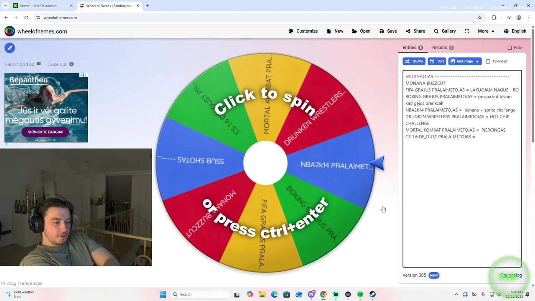Image resolution: width=535 pixels, height=301 pixels.
Task: Change language from English
Action: pyautogui.click(x=515, y=31)
